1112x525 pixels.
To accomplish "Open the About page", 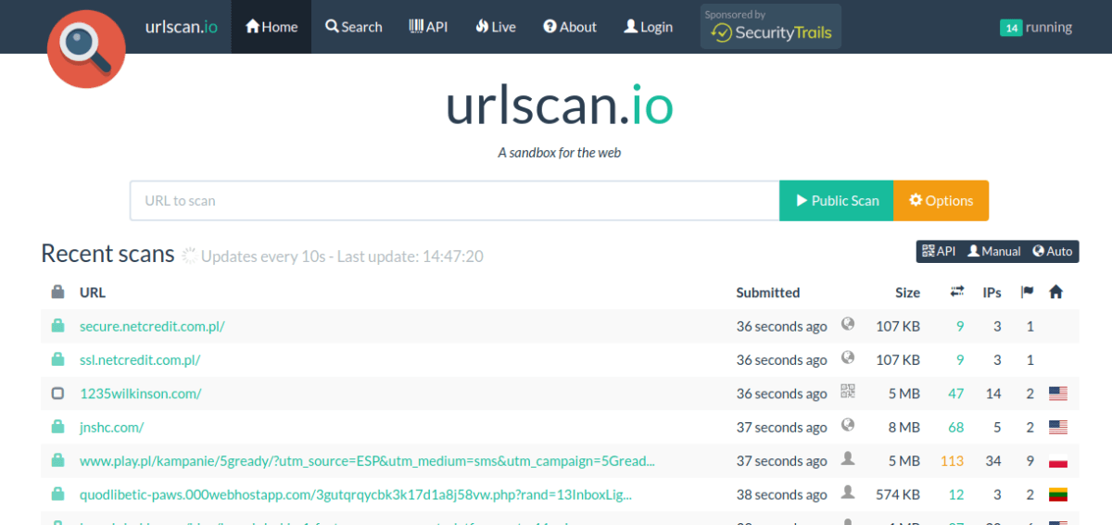I will tap(570, 27).
